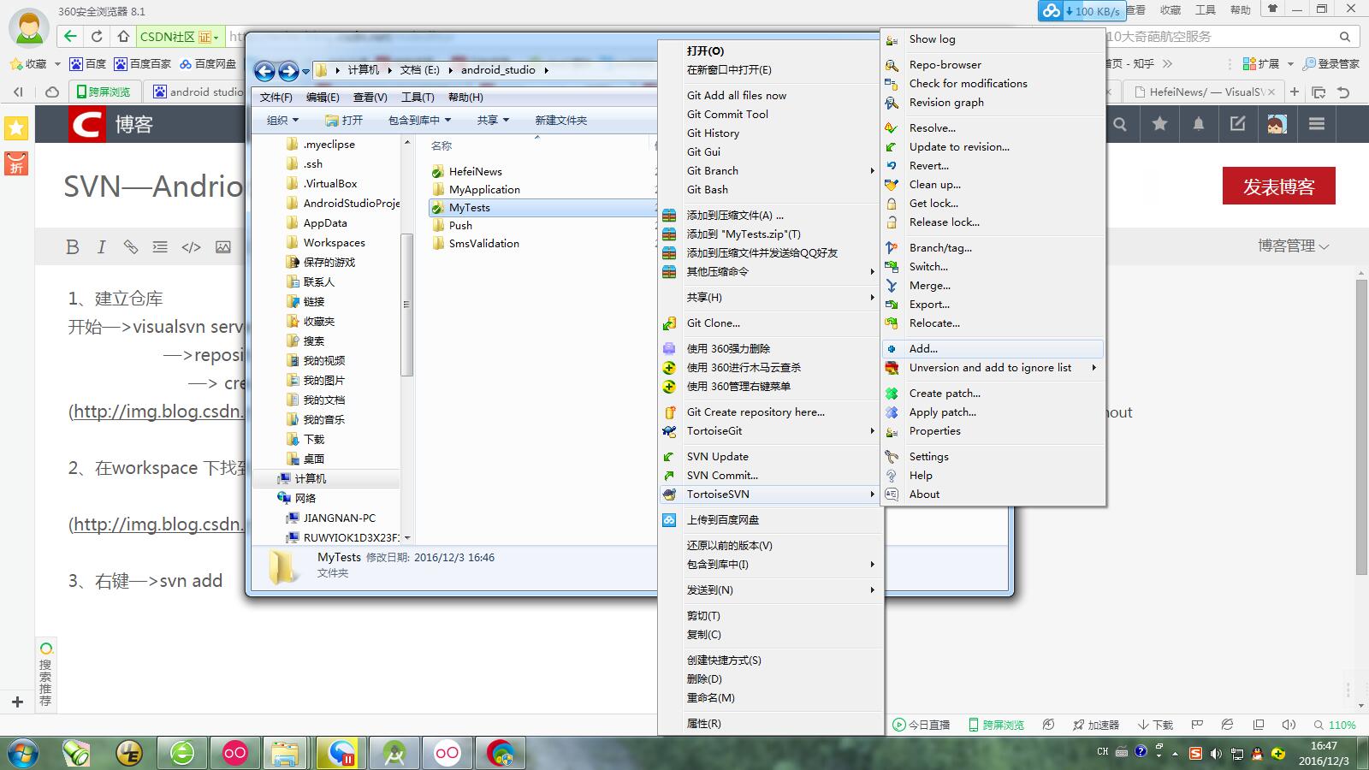Click the Bold formatting icon in blog editor
The height and width of the screenshot is (770, 1369).
(73, 247)
